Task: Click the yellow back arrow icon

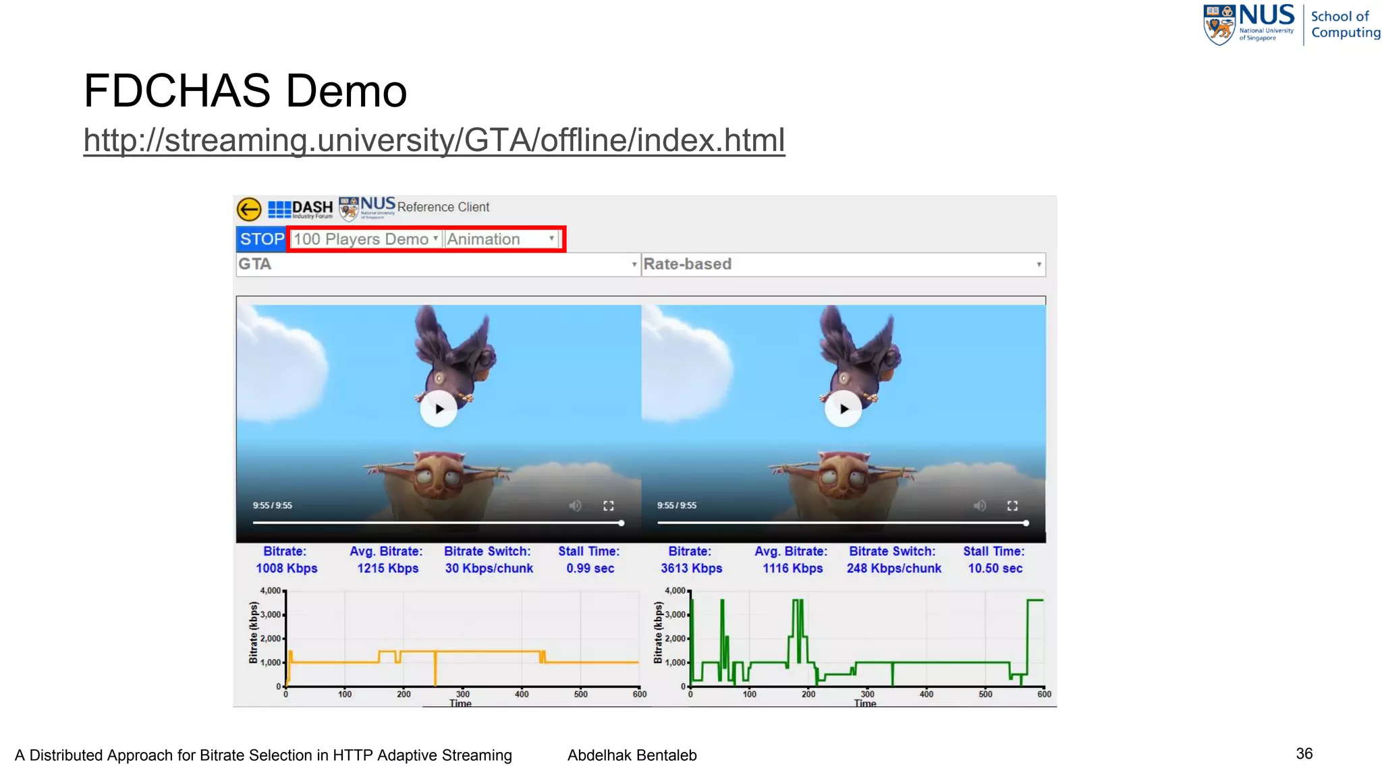Action: tap(249, 210)
